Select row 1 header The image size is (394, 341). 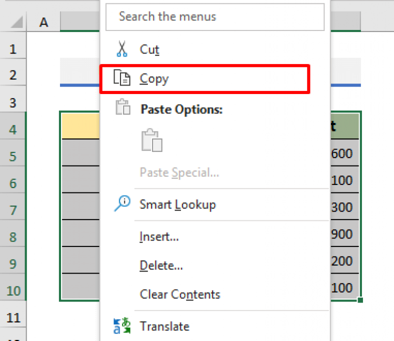(x=12, y=49)
